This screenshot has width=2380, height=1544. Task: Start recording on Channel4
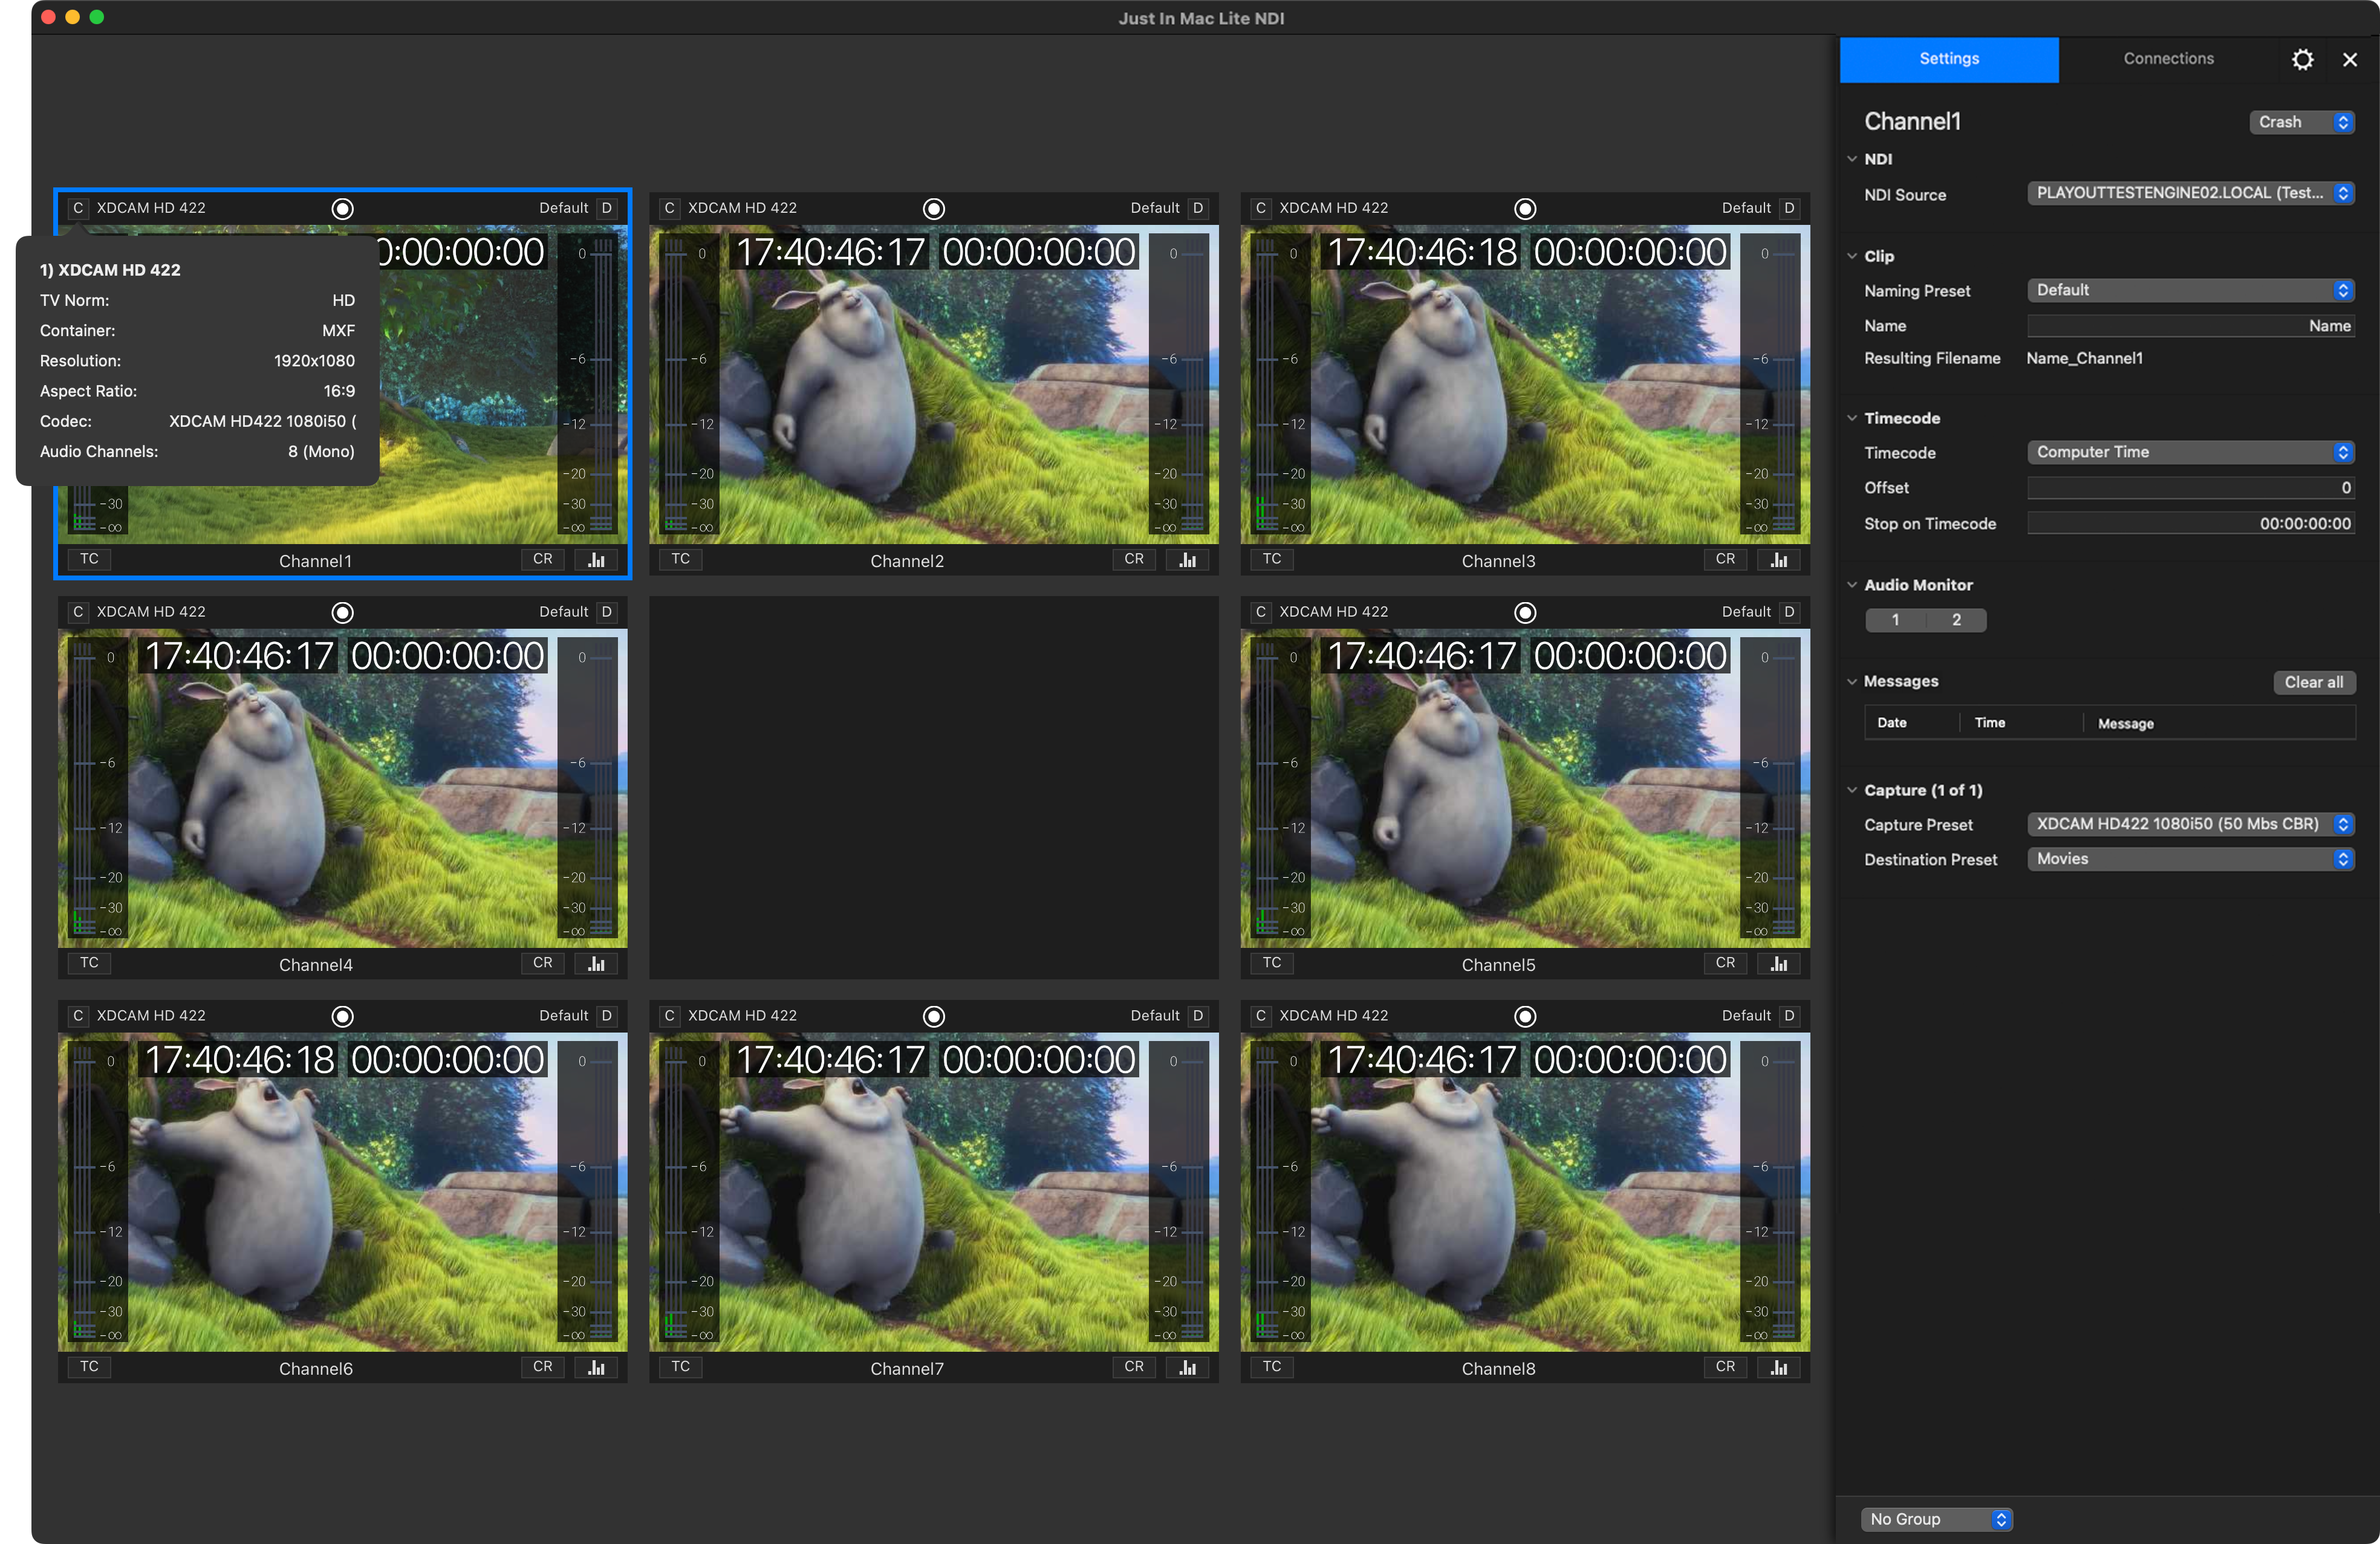pos(342,612)
